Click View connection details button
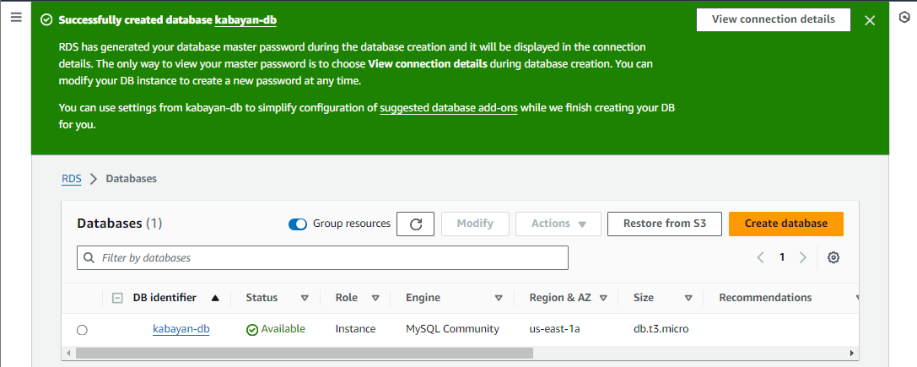917x367 pixels. coord(773,19)
